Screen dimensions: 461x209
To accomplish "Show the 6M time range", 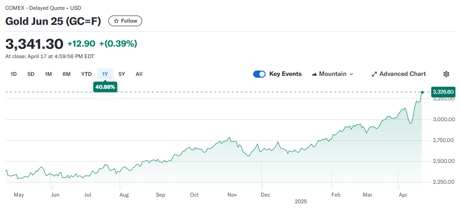I will pyautogui.click(x=67, y=74).
